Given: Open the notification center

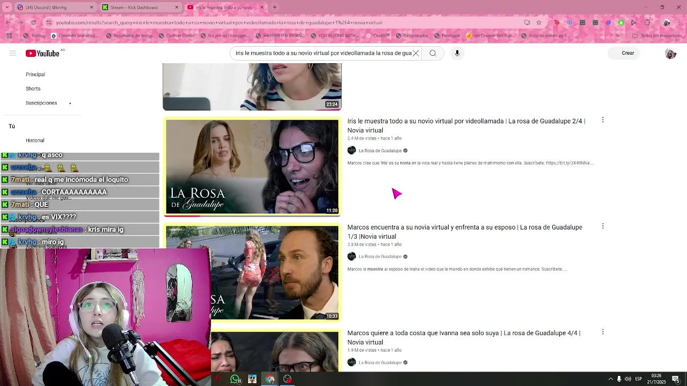Looking at the screenshot, I should tap(676, 379).
